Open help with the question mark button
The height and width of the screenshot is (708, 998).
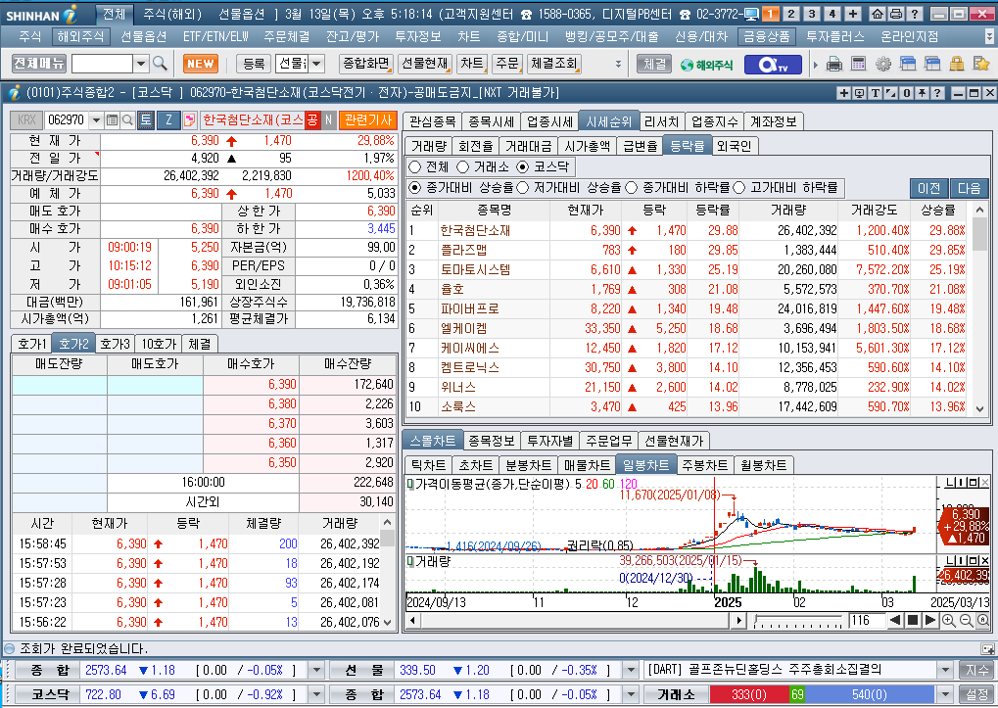pyautogui.click(x=914, y=14)
